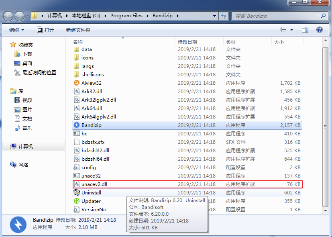Viewport: 332px width, 237px height.
Task: Click the 打开 (Open) toolbar button
Action: 46,30
